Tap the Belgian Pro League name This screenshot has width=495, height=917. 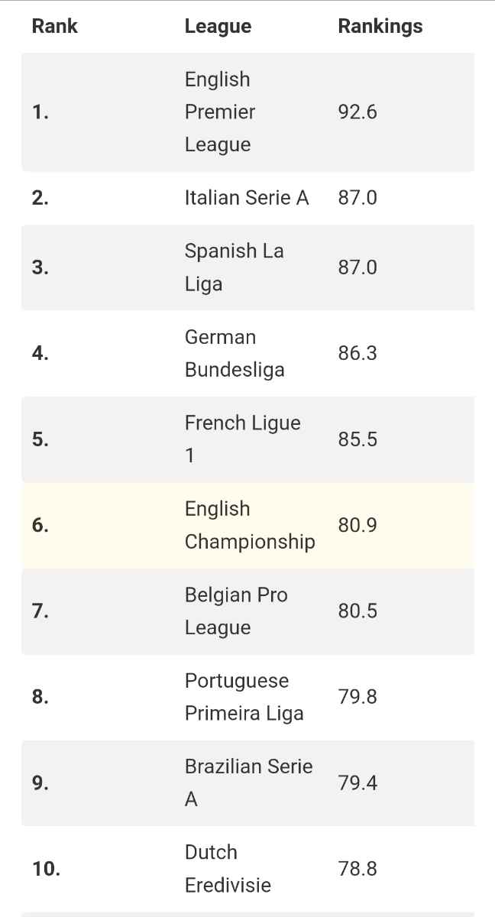[236, 611]
